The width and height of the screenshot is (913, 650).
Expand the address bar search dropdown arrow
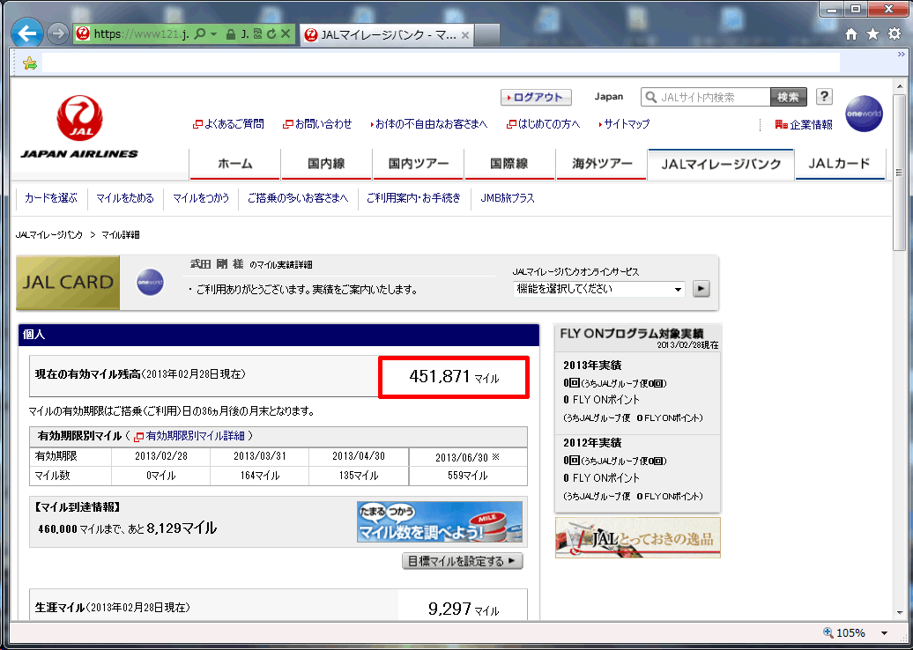(x=213, y=34)
